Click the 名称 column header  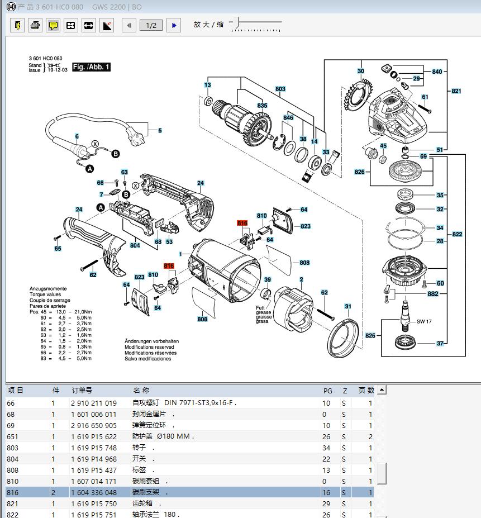pos(141,390)
